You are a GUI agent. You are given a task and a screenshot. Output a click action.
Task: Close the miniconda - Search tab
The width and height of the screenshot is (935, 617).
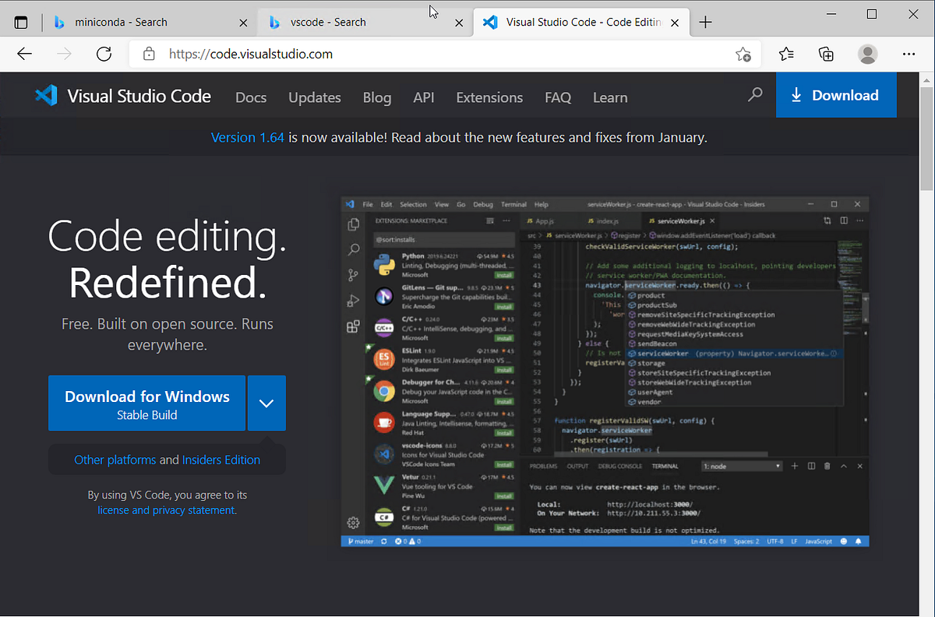click(244, 23)
